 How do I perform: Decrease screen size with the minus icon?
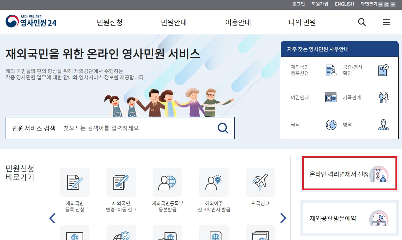pyautogui.click(x=392, y=4)
